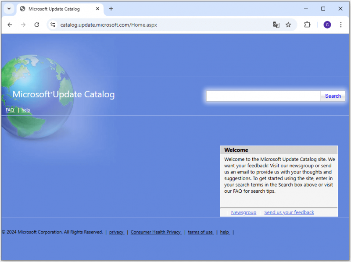Open a new tab with plus button

coord(111,9)
